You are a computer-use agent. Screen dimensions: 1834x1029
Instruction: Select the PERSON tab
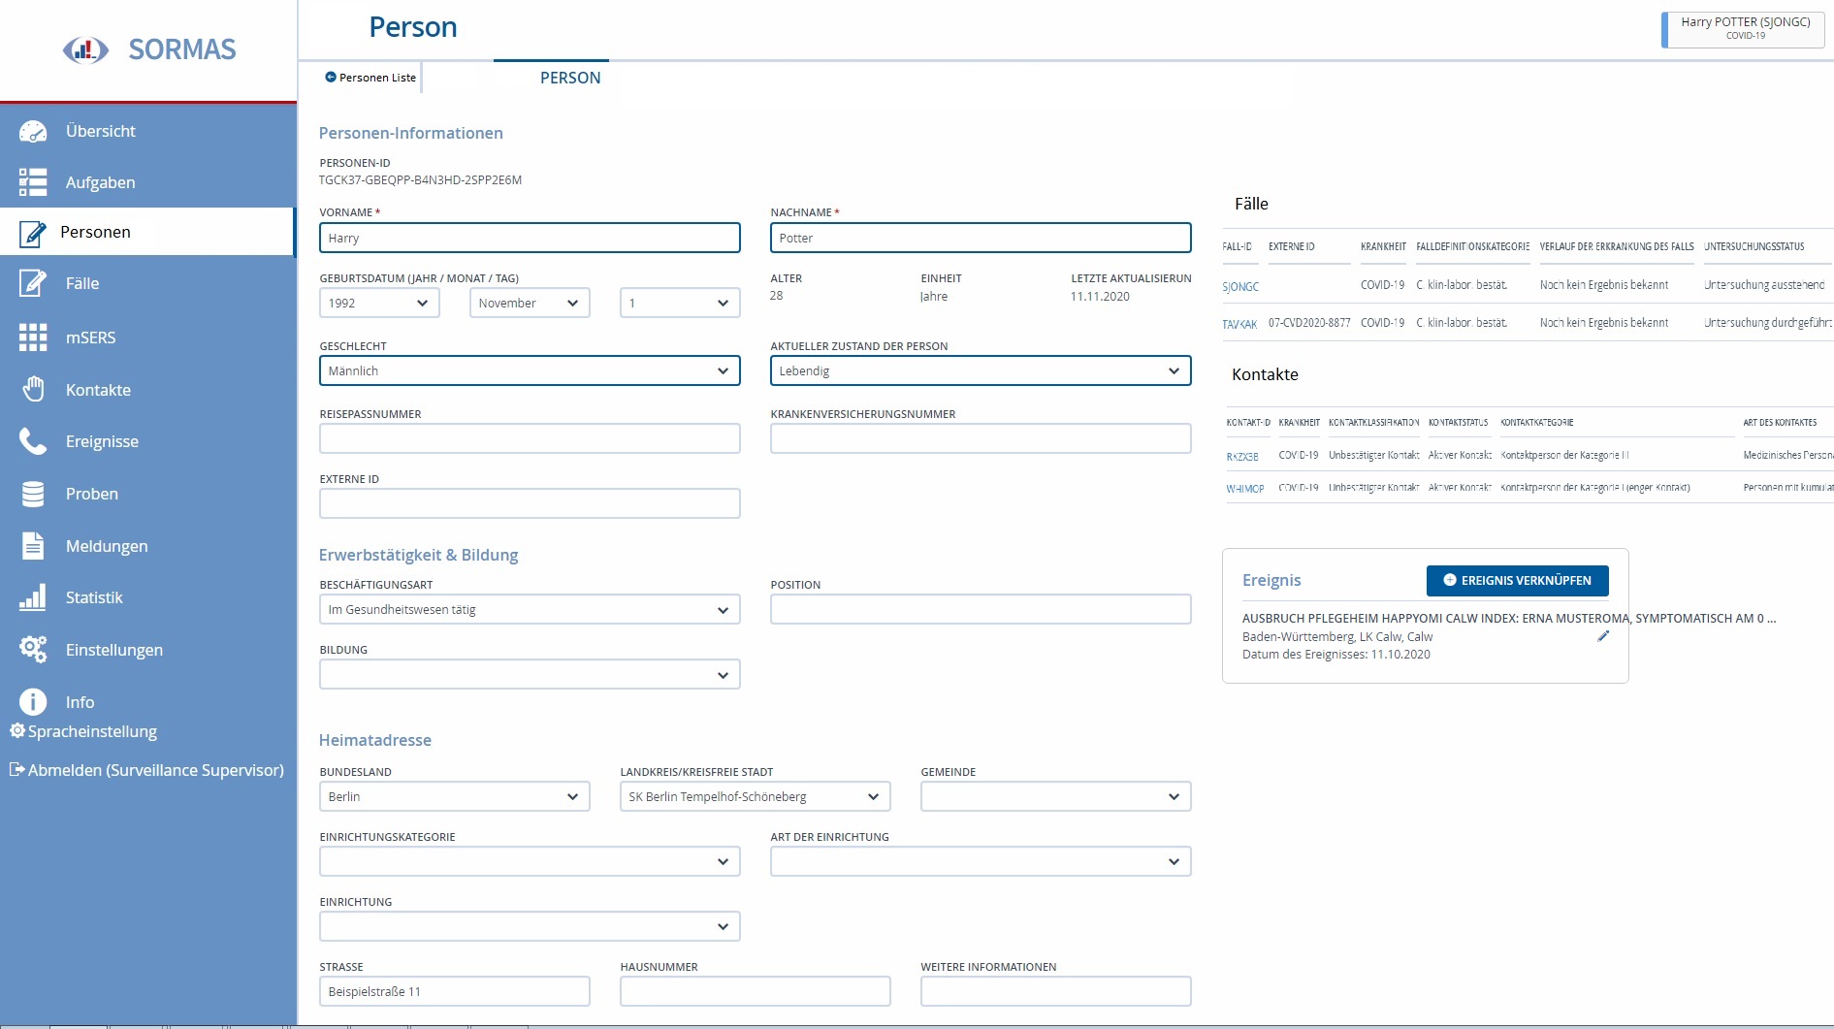[x=570, y=78]
